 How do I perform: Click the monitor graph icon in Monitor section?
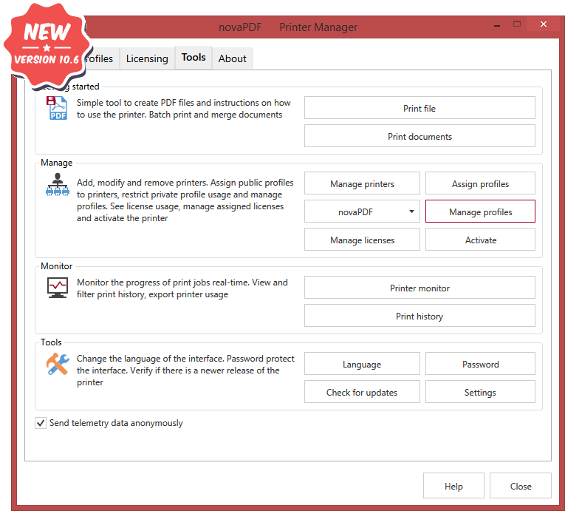(58, 288)
